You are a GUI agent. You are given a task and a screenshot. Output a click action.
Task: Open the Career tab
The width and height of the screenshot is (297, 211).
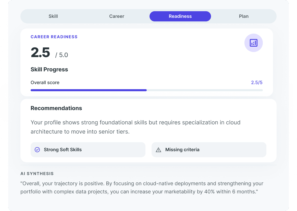(x=117, y=16)
